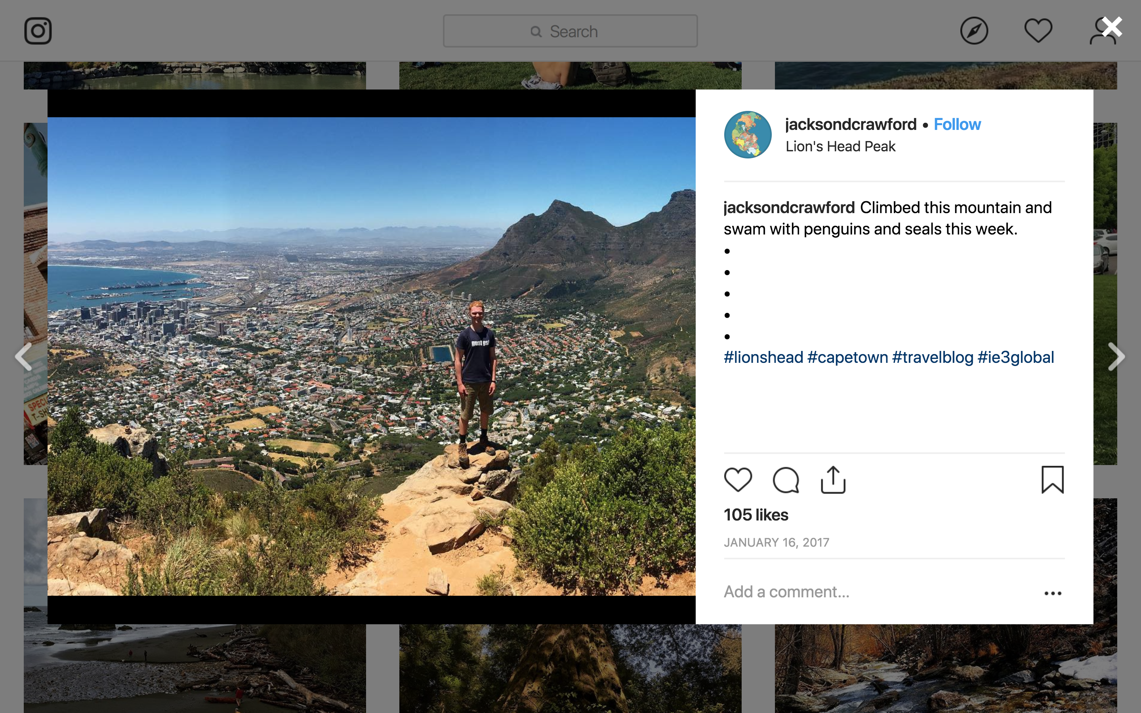
Task: Close the post overlay
Action: pos(1112,27)
